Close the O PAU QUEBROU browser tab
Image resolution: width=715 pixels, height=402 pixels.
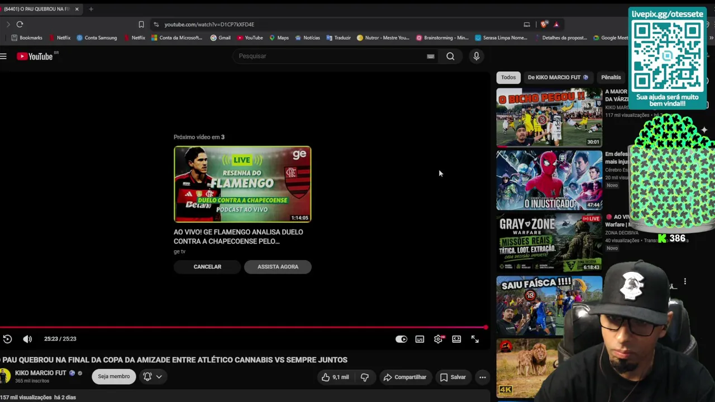77,9
